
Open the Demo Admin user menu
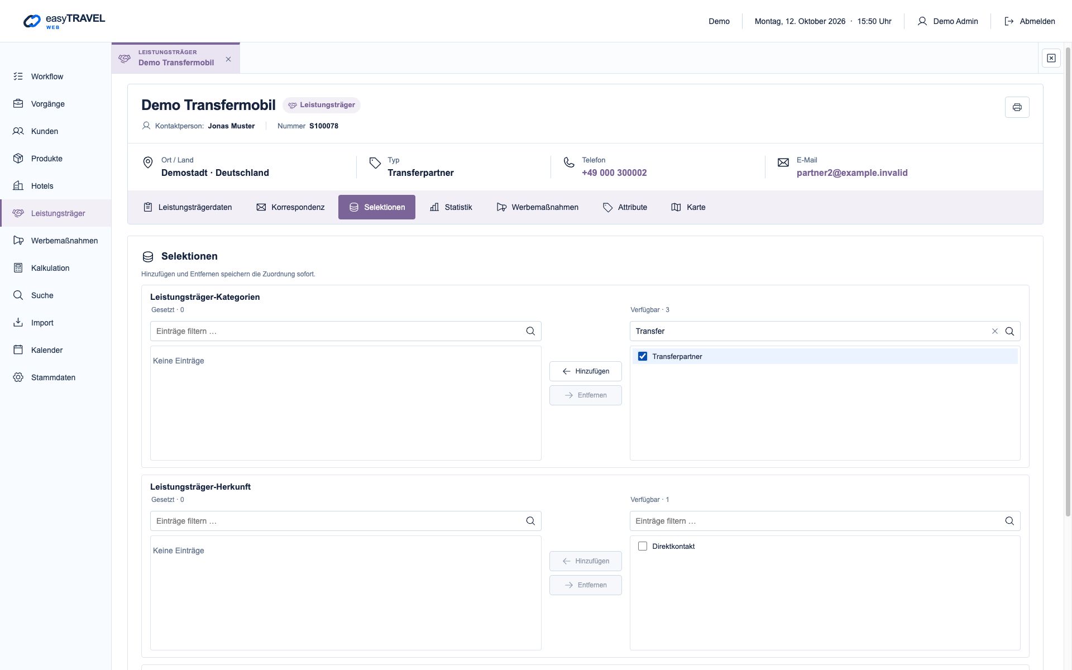click(947, 21)
